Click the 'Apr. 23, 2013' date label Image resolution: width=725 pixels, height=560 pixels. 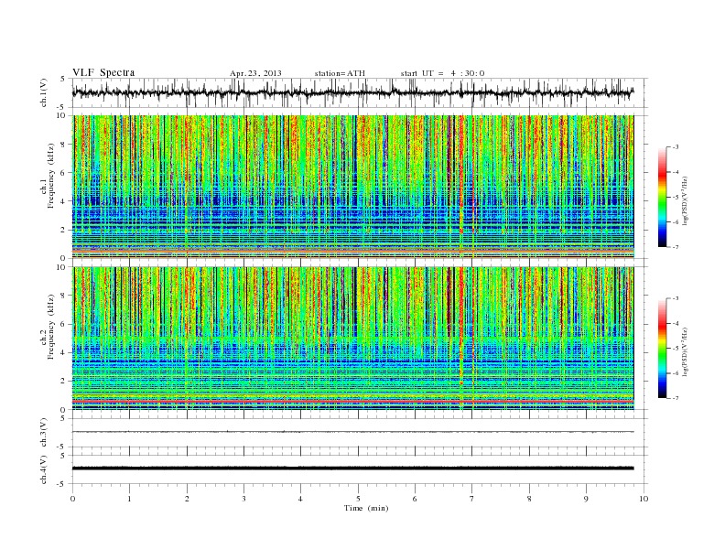[255, 73]
